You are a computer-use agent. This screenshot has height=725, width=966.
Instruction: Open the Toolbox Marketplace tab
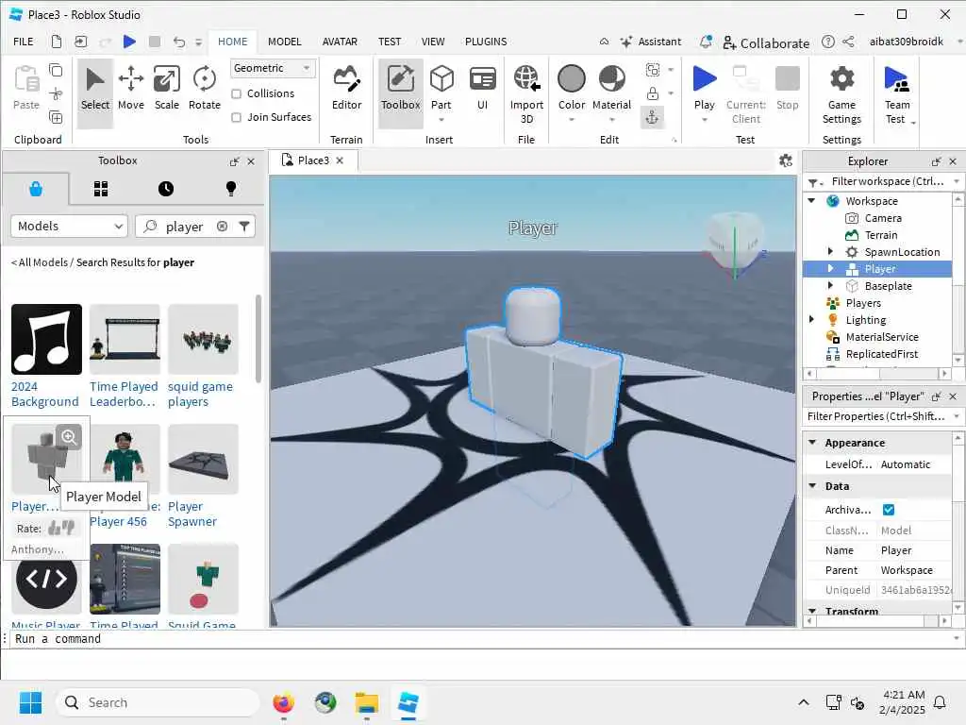(x=36, y=189)
